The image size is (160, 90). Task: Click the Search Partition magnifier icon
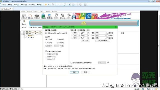coord(30,16)
